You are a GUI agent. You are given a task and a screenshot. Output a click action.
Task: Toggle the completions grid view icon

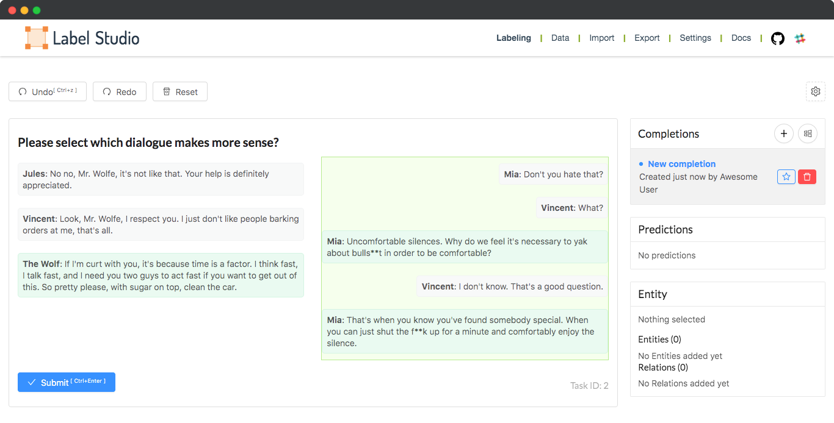pos(807,133)
